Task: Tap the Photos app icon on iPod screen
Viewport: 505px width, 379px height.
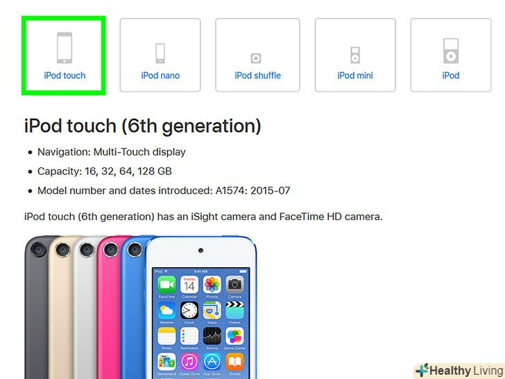Action: pyautogui.click(x=212, y=285)
